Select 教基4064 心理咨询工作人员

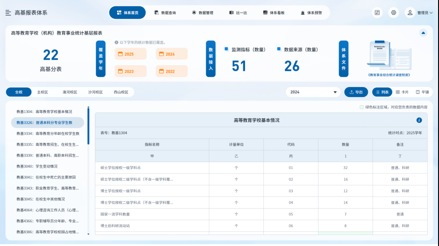point(47,210)
